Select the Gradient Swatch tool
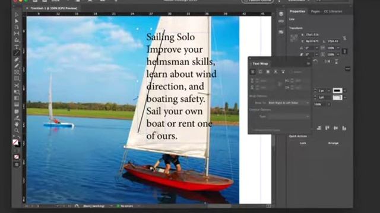The image size is (380, 213). point(17,98)
